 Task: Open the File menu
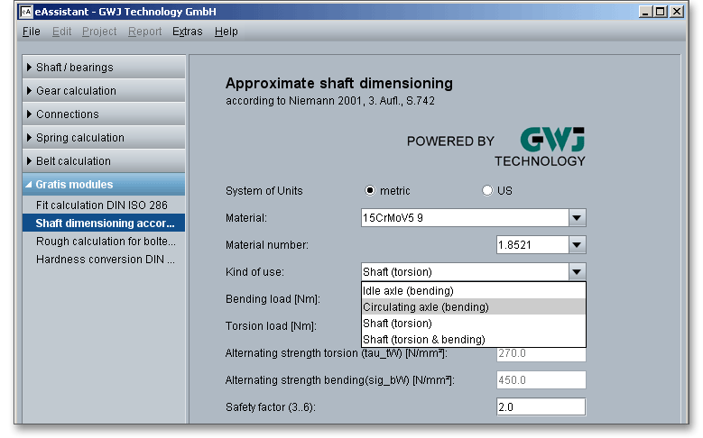pos(31,32)
